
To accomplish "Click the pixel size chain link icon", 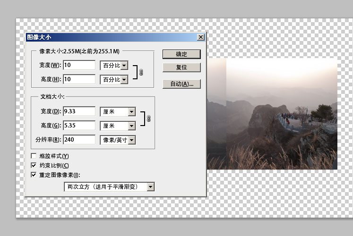I will point(141,72).
